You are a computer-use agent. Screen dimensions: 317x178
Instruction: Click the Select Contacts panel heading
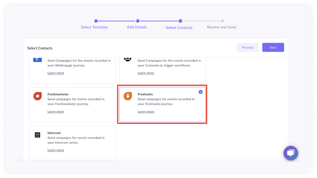[x=40, y=48]
